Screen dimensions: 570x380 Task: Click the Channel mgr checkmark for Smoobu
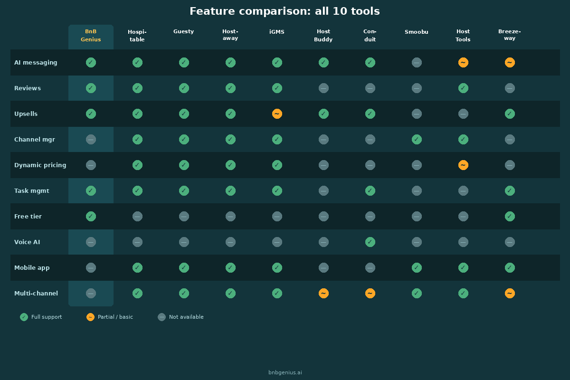(x=417, y=139)
